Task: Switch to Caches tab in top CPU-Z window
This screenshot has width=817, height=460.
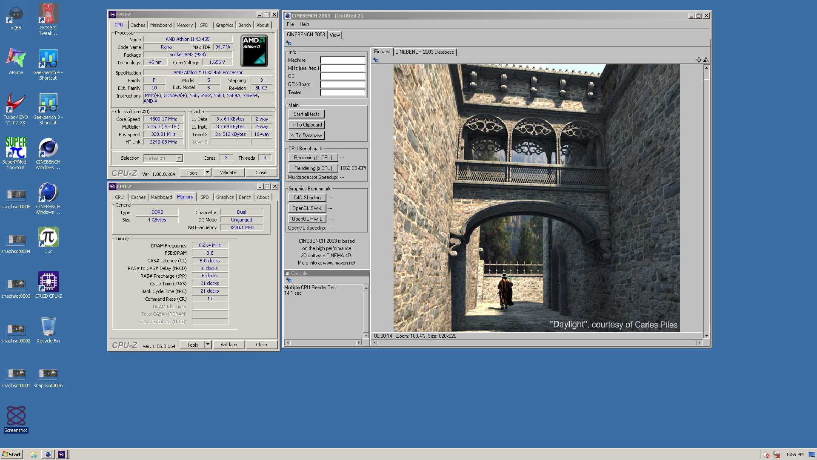Action: point(138,25)
